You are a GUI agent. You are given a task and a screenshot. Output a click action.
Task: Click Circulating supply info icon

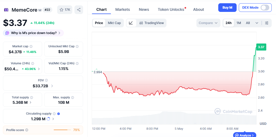click(x=54, y=114)
